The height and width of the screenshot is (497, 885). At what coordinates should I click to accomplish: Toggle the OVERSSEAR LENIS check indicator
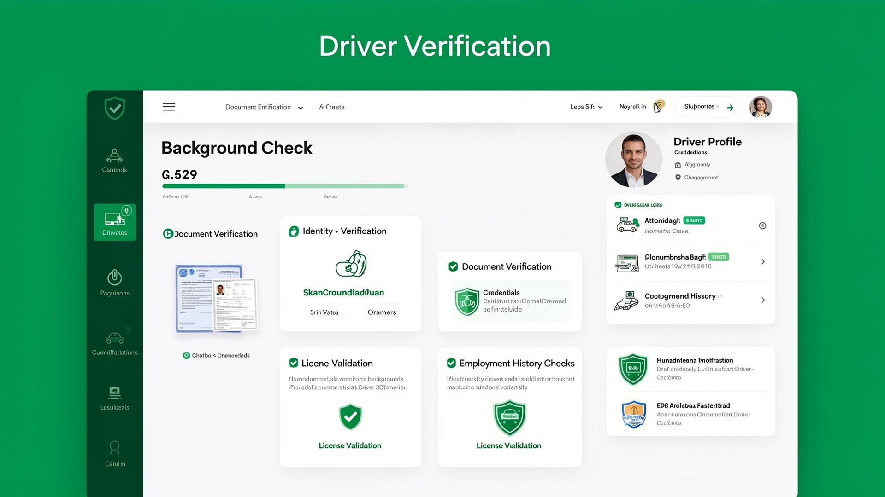pos(618,205)
